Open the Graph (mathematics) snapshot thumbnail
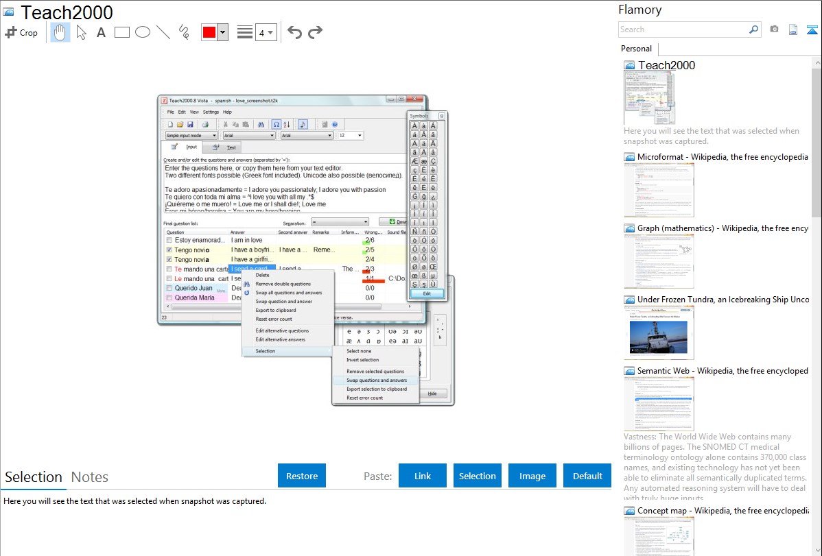This screenshot has width=822, height=556. [659, 261]
